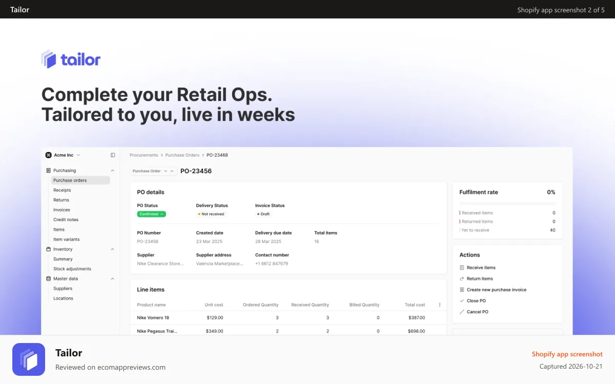Click the Inventory section box icon
This screenshot has height=384, width=615.
click(49, 249)
